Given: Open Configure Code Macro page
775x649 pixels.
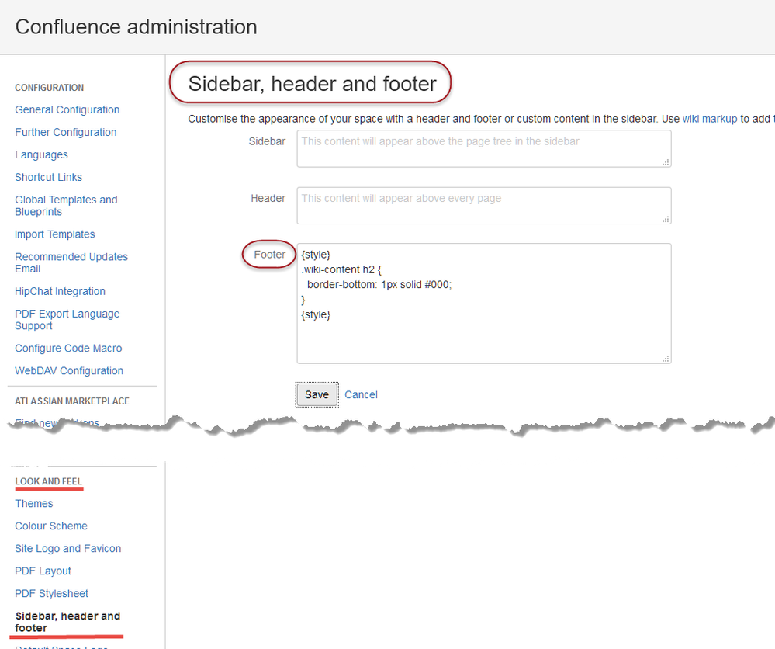Looking at the screenshot, I should 68,349.
